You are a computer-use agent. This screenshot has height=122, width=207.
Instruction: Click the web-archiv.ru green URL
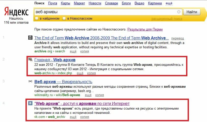point(44,73)
